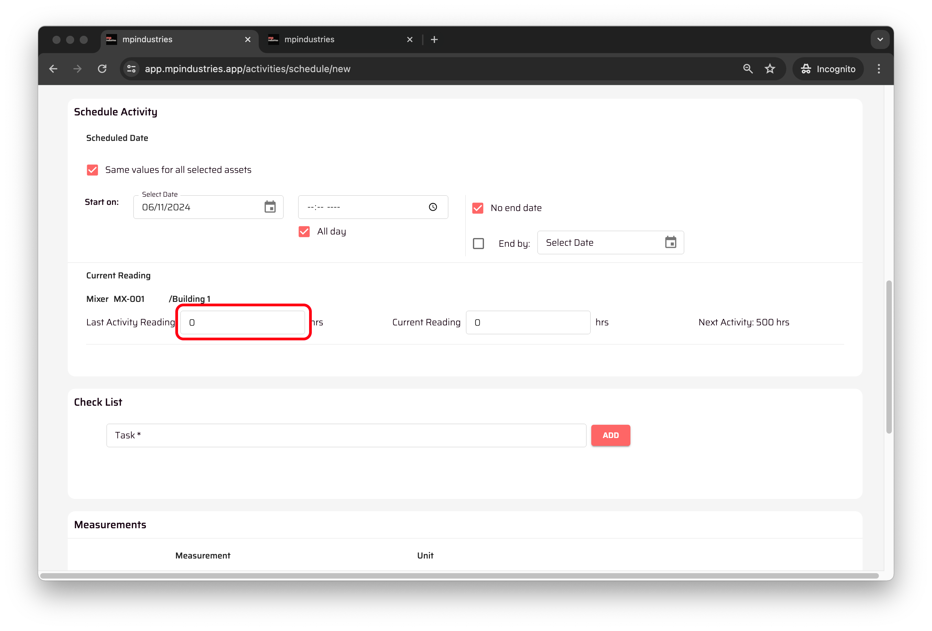932x631 pixels.
Task: Toggle the All day checkbox
Action: pos(304,232)
